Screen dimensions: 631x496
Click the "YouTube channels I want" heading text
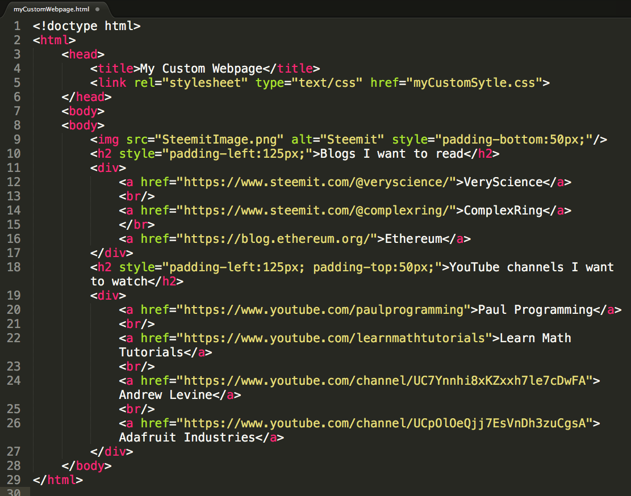click(532, 267)
